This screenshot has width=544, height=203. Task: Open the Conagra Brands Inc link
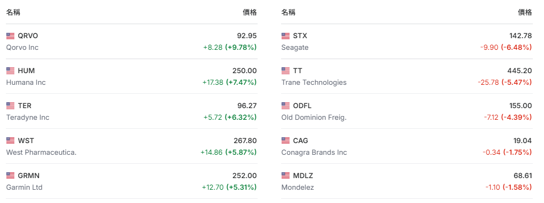(x=314, y=152)
